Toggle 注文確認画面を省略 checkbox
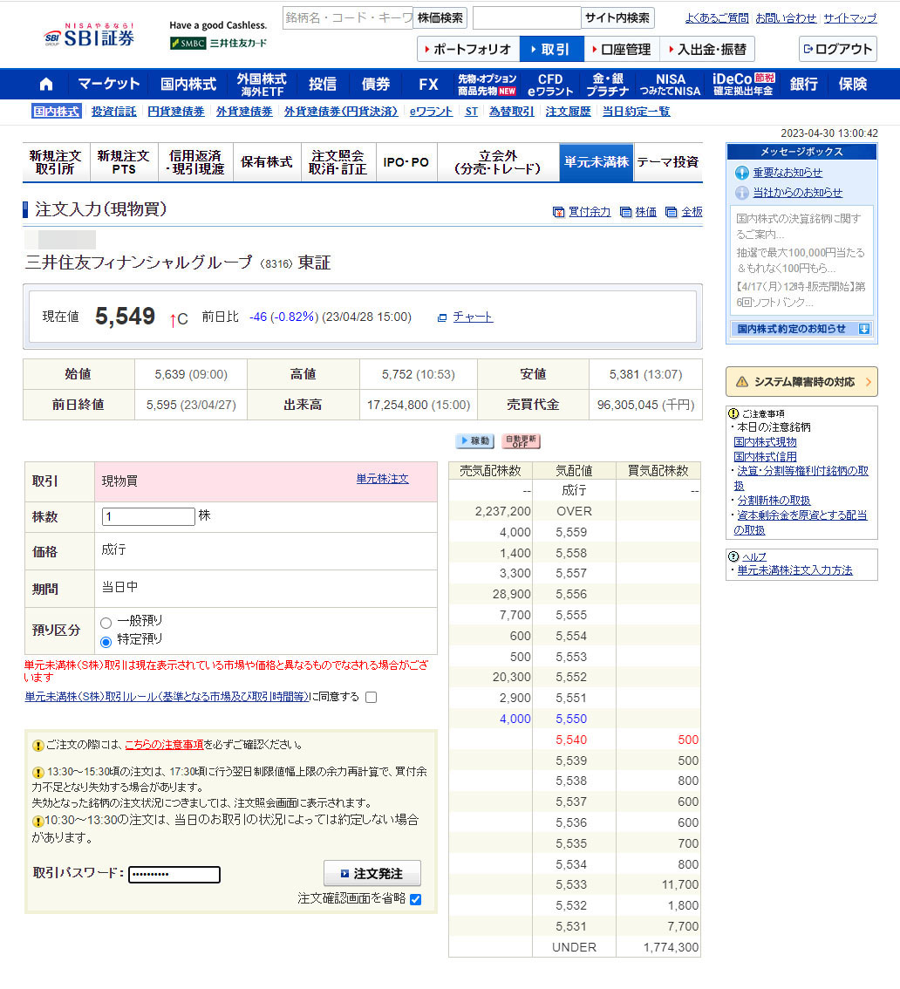The width and height of the screenshot is (900, 989). click(x=415, y=899)
